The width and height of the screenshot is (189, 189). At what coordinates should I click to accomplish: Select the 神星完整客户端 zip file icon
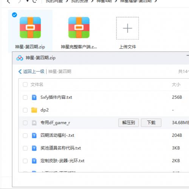coord(79,28)
